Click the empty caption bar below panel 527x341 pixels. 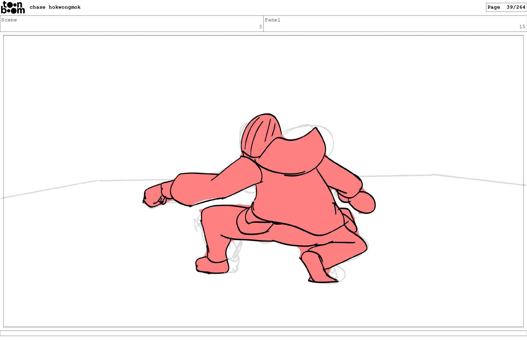263,333
